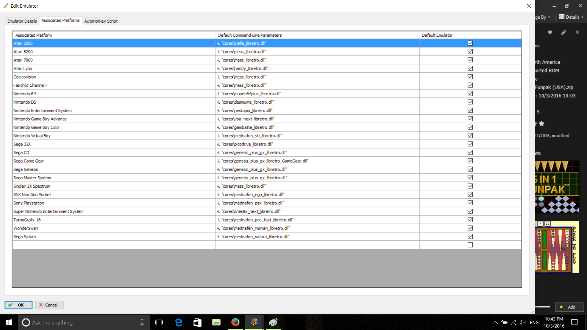Show hidden system tray icons

(495, 322)
